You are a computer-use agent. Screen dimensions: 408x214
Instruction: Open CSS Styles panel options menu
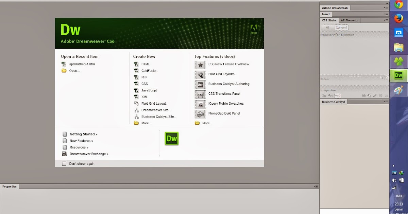pyautogui.click(x=386, y=20)
